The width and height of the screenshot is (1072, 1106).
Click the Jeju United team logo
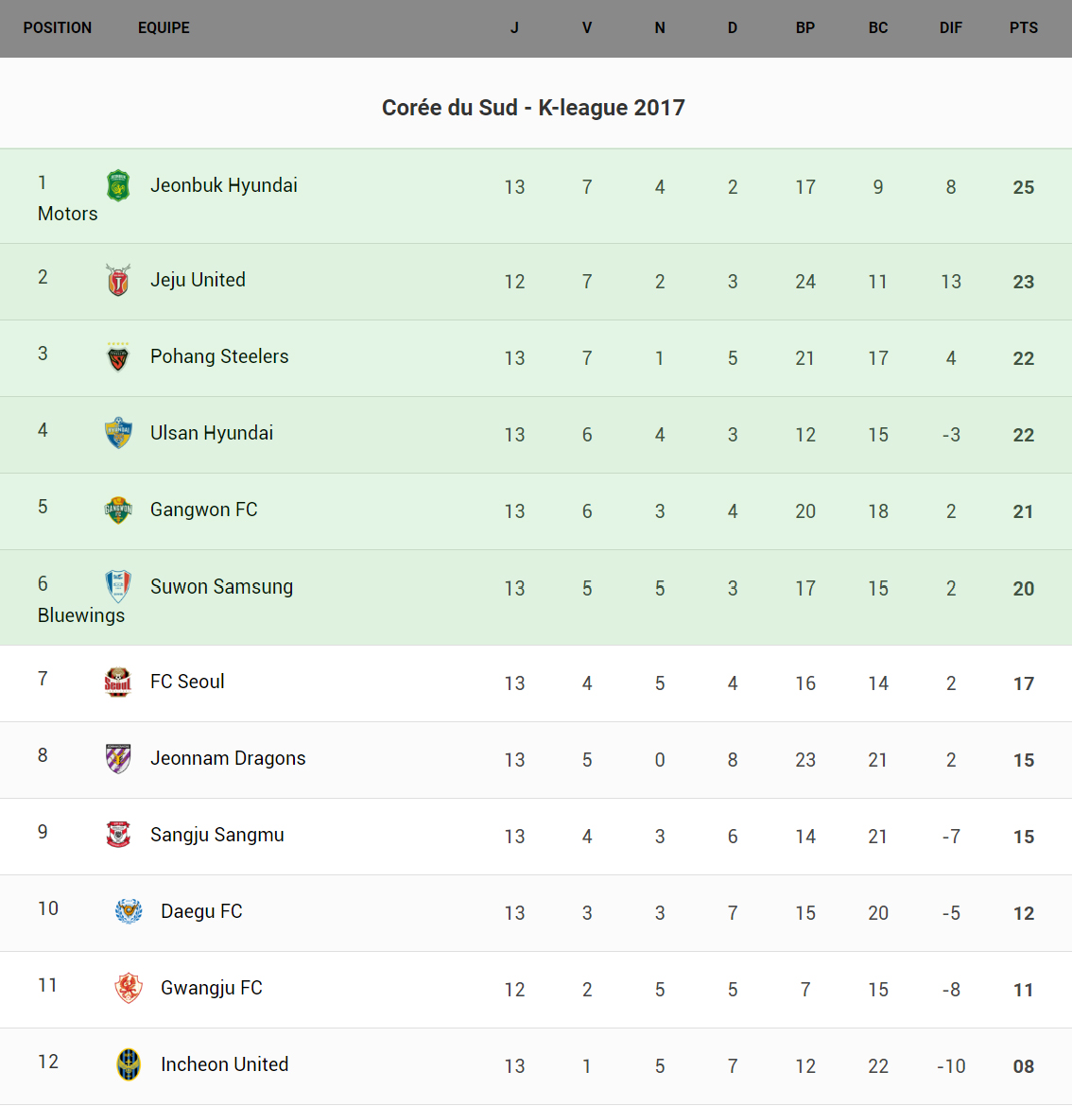coord(118,281)
